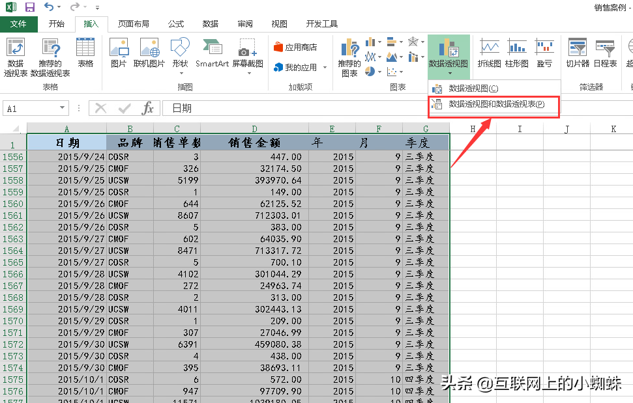Click 推荐的数据透视表 icon
This screenshot has height=403, width=633.
point(50,58)
